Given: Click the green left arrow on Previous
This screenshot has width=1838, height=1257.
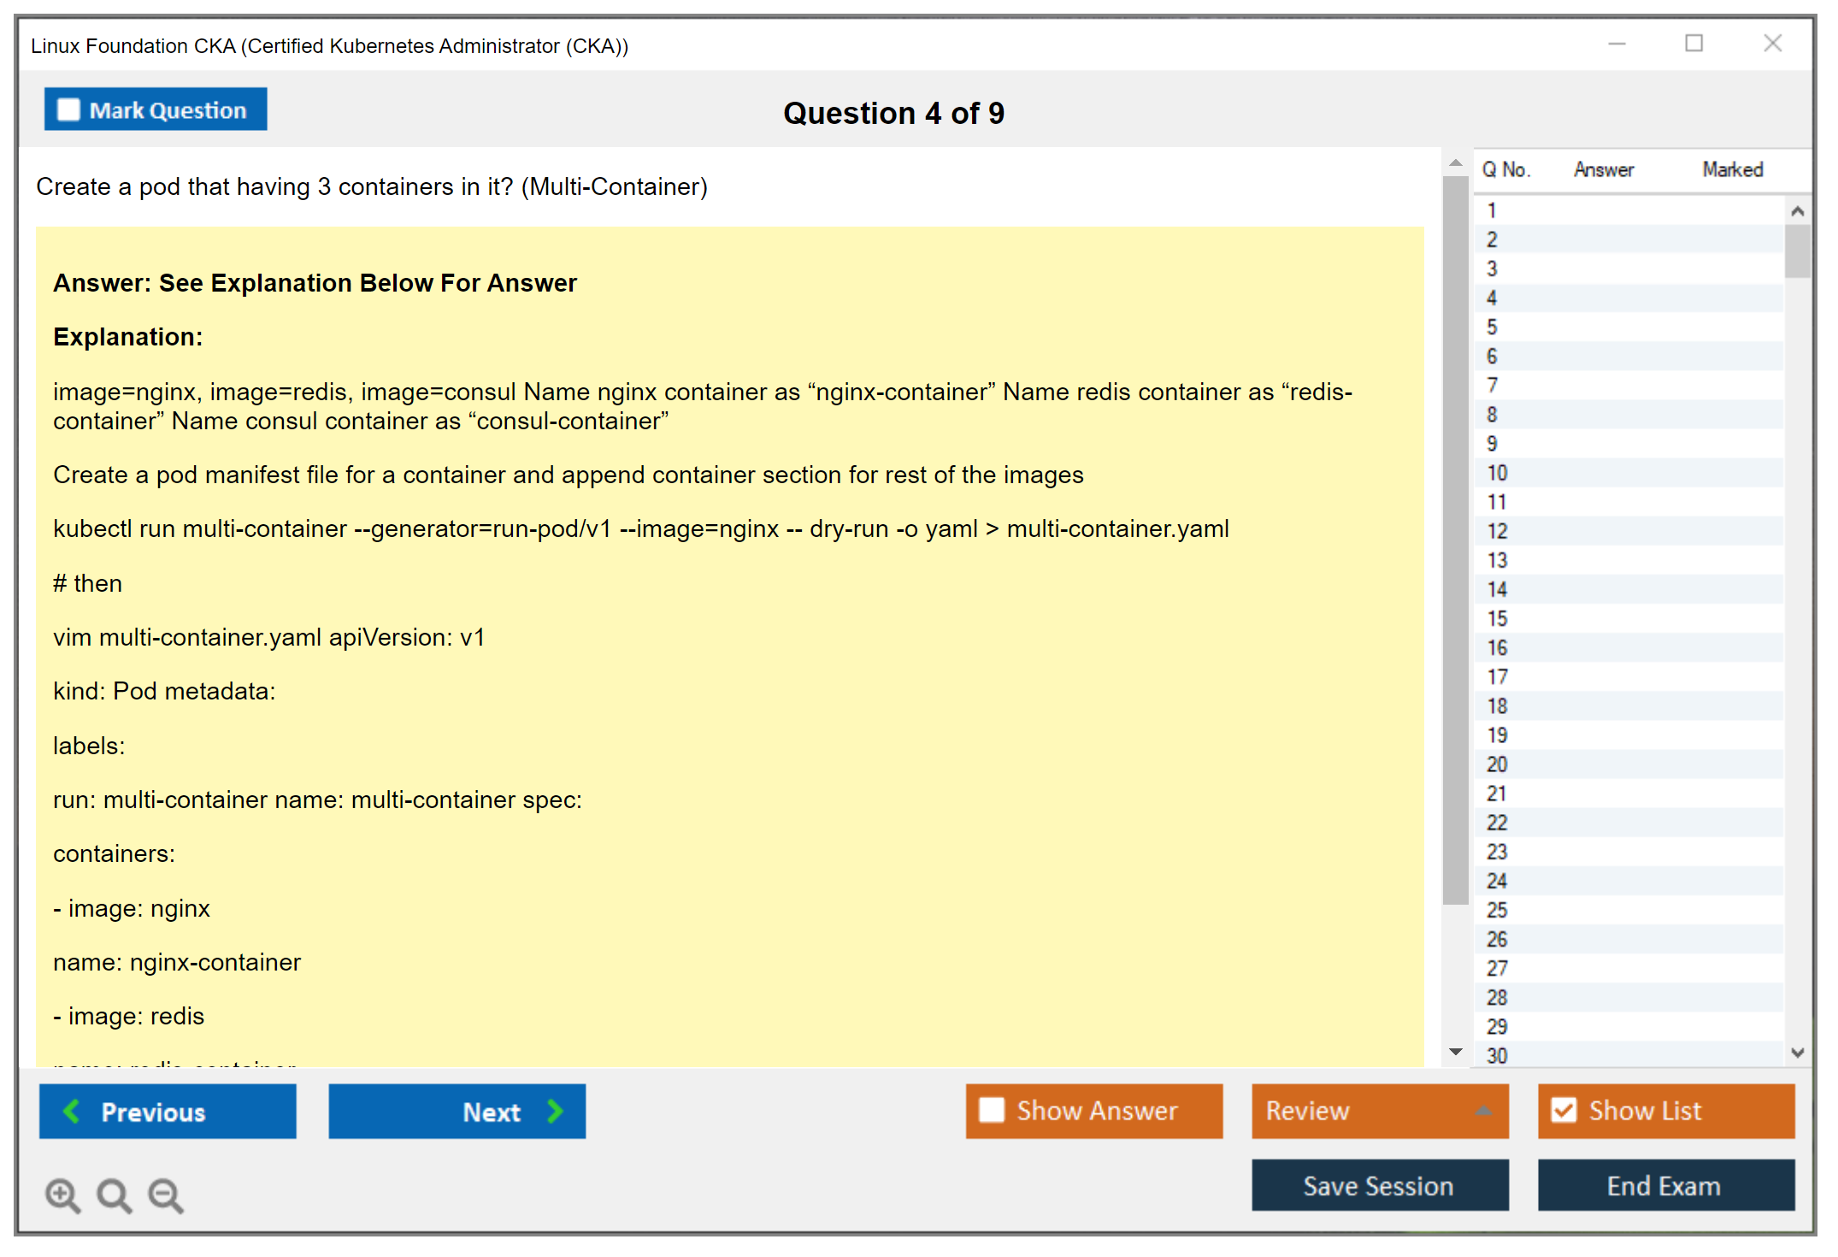Looking at the screenshot, I should tap(72, 1111).
